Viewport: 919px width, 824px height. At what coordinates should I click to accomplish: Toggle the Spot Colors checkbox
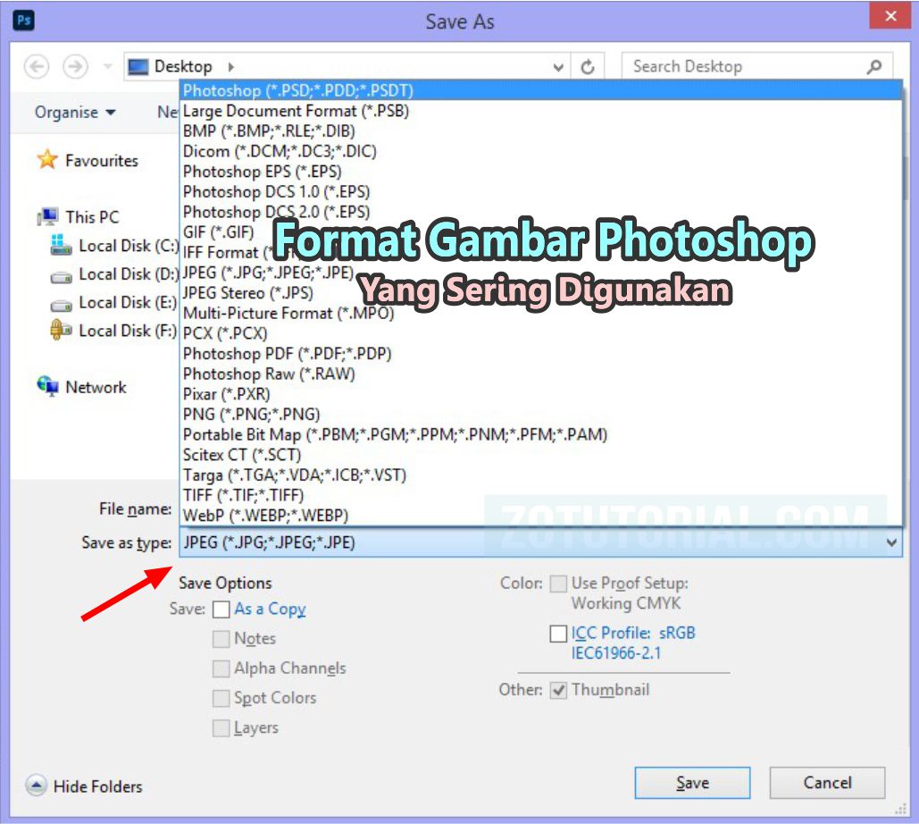pyautogui.click(x=221, y=699)
